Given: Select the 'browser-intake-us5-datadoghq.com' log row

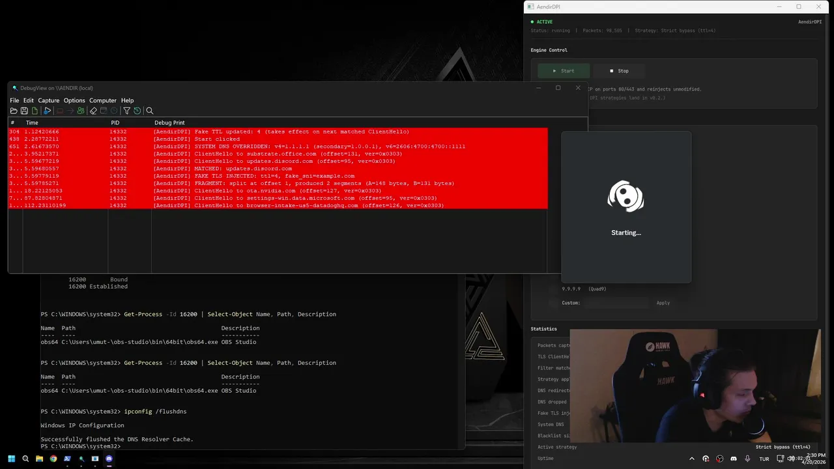Looking at the screenshot, I should (x=278, y=205).
